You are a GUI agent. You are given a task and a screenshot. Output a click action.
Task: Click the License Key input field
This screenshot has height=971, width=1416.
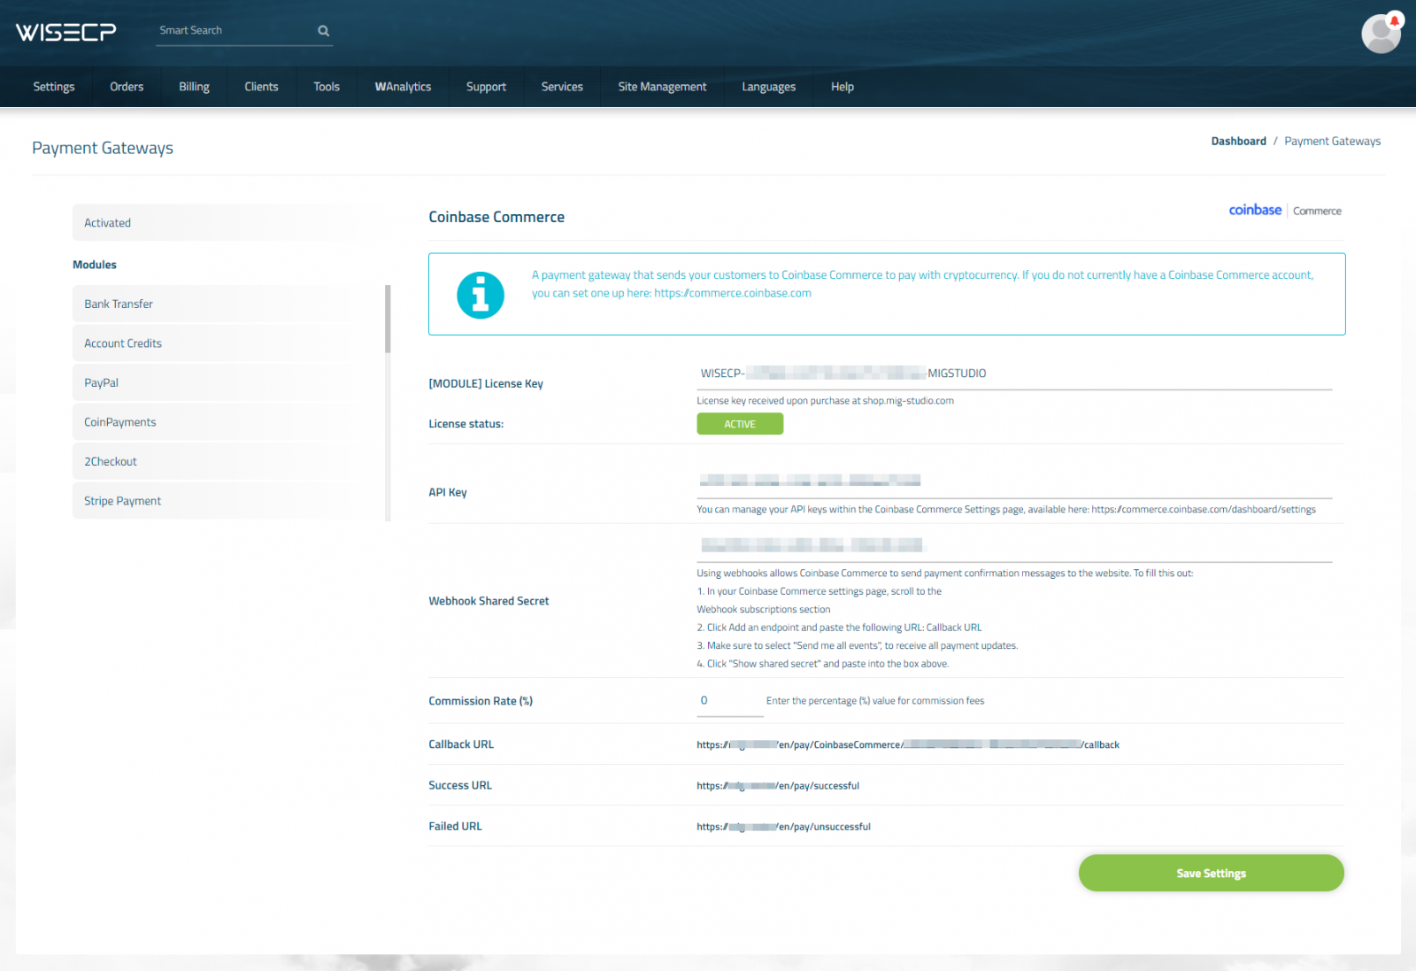click(x=1014, y=374)
